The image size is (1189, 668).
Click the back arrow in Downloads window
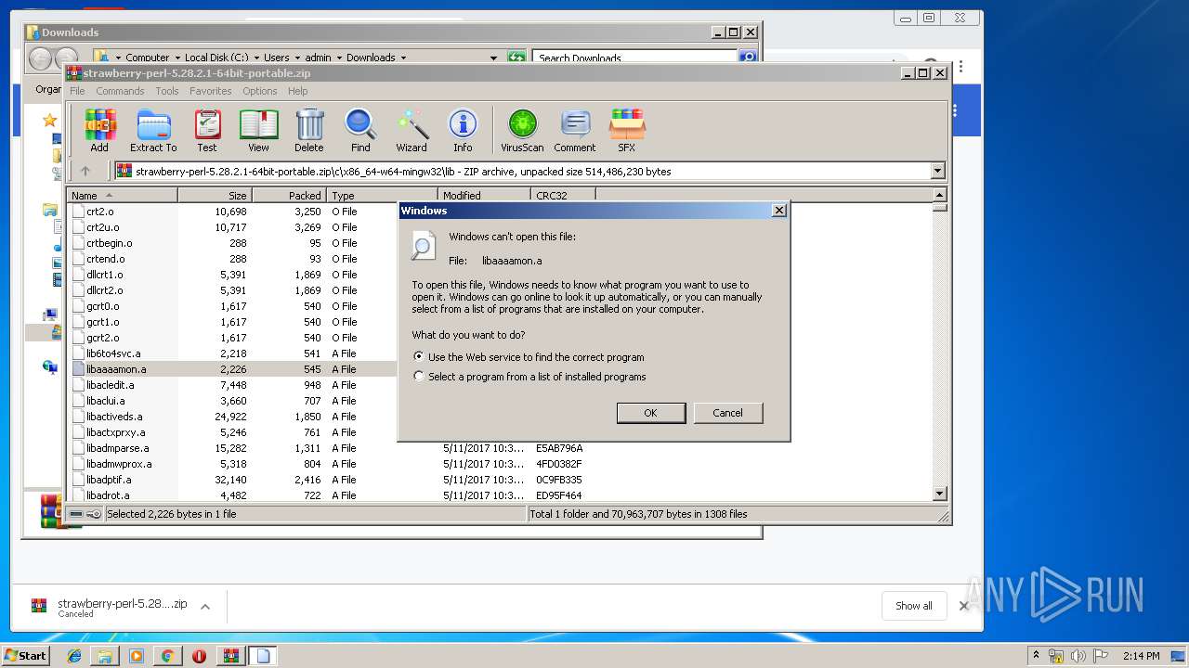41,58
